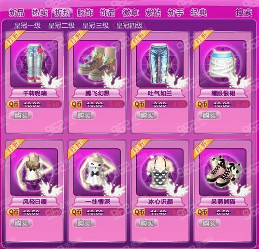Viewport: 259px width, 249px height.
Task: Filter by 皇冠一级 level
Action: 27,26
